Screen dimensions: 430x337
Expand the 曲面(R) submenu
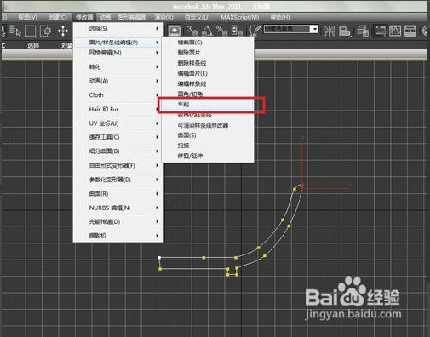[x=118, y=194]
